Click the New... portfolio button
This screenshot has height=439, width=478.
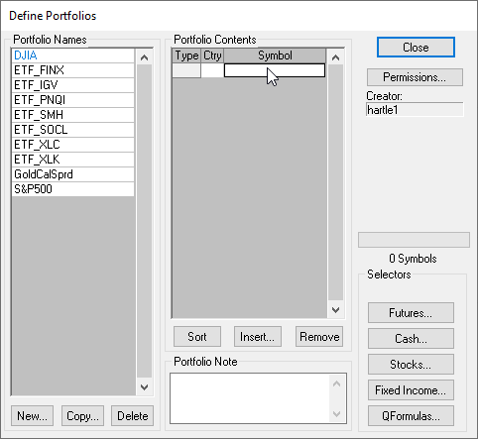tap(32, 416)
